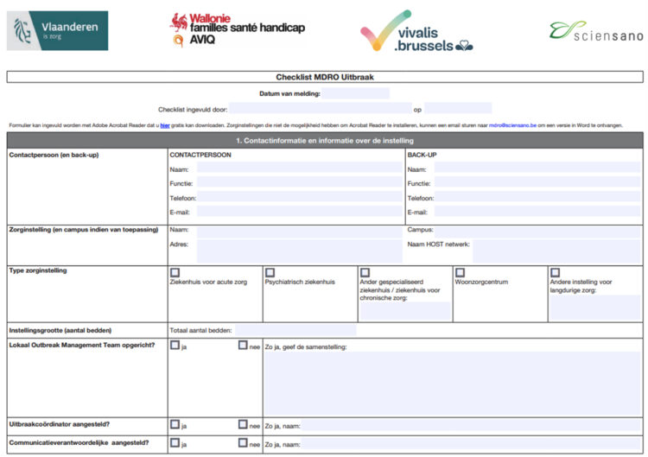Check the Ziekenhuis voor acute zorg box
The image size is (648, 457).
(175, 272)
